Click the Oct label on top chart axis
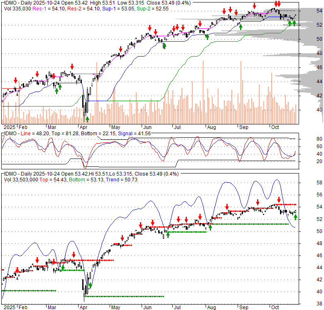The image size is (324, 310). click(275, 127)
